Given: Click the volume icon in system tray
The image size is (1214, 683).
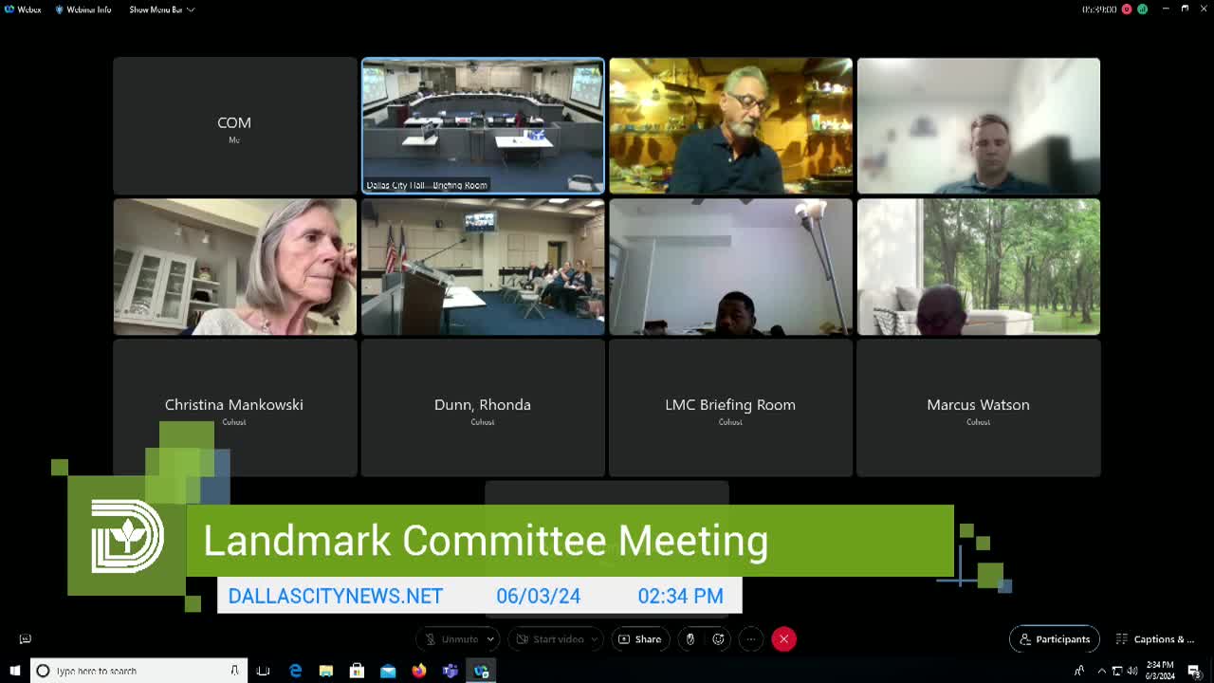Looking at the screenshot, I should tap(1131, 671).
